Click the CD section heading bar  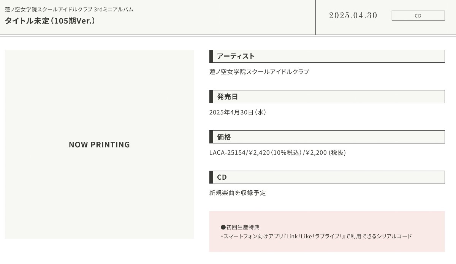[x=327, y=177]
